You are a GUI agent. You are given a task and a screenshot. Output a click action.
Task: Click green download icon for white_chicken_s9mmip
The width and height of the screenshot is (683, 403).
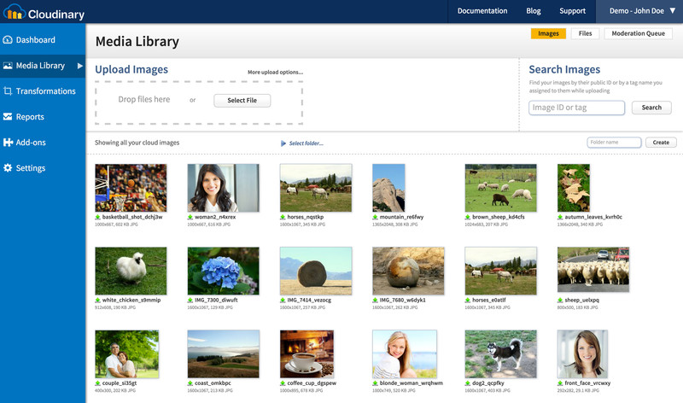click(98, 301)
